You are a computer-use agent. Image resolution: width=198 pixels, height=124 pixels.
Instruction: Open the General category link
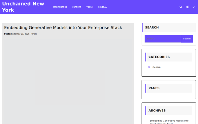tap(157, 67)
